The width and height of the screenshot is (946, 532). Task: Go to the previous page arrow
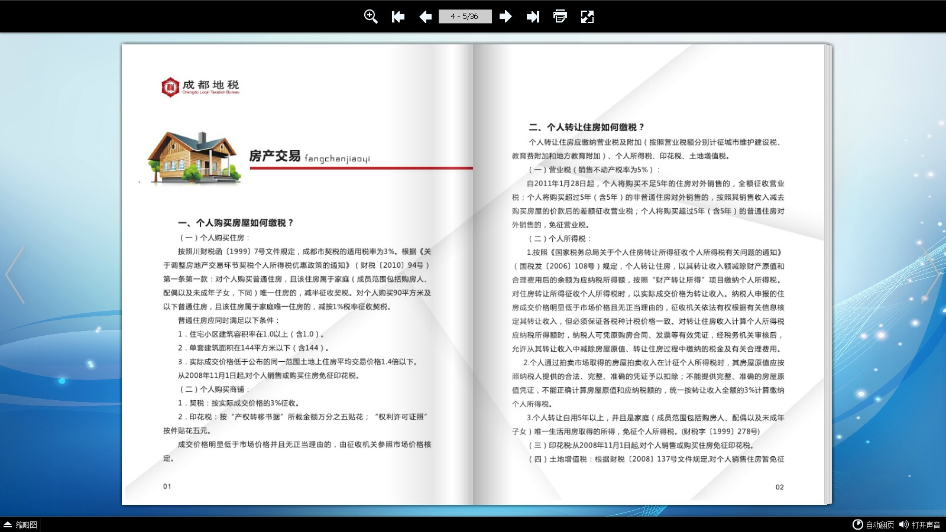425,17
